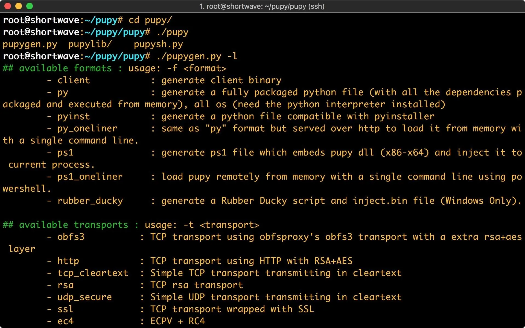Select the 'tcp_cleartext' transport name
Viewport: 525px width, 328px height.
tap(93, 273)
